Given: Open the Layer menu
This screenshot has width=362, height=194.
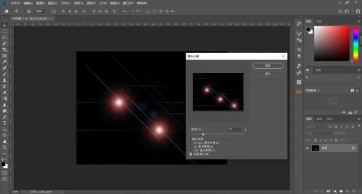Looking at the screenshot, I should (x=53, y=3).
